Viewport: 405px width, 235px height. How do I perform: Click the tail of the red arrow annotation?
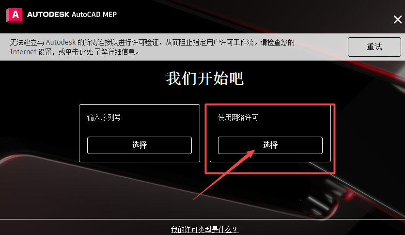click(195, 198)
